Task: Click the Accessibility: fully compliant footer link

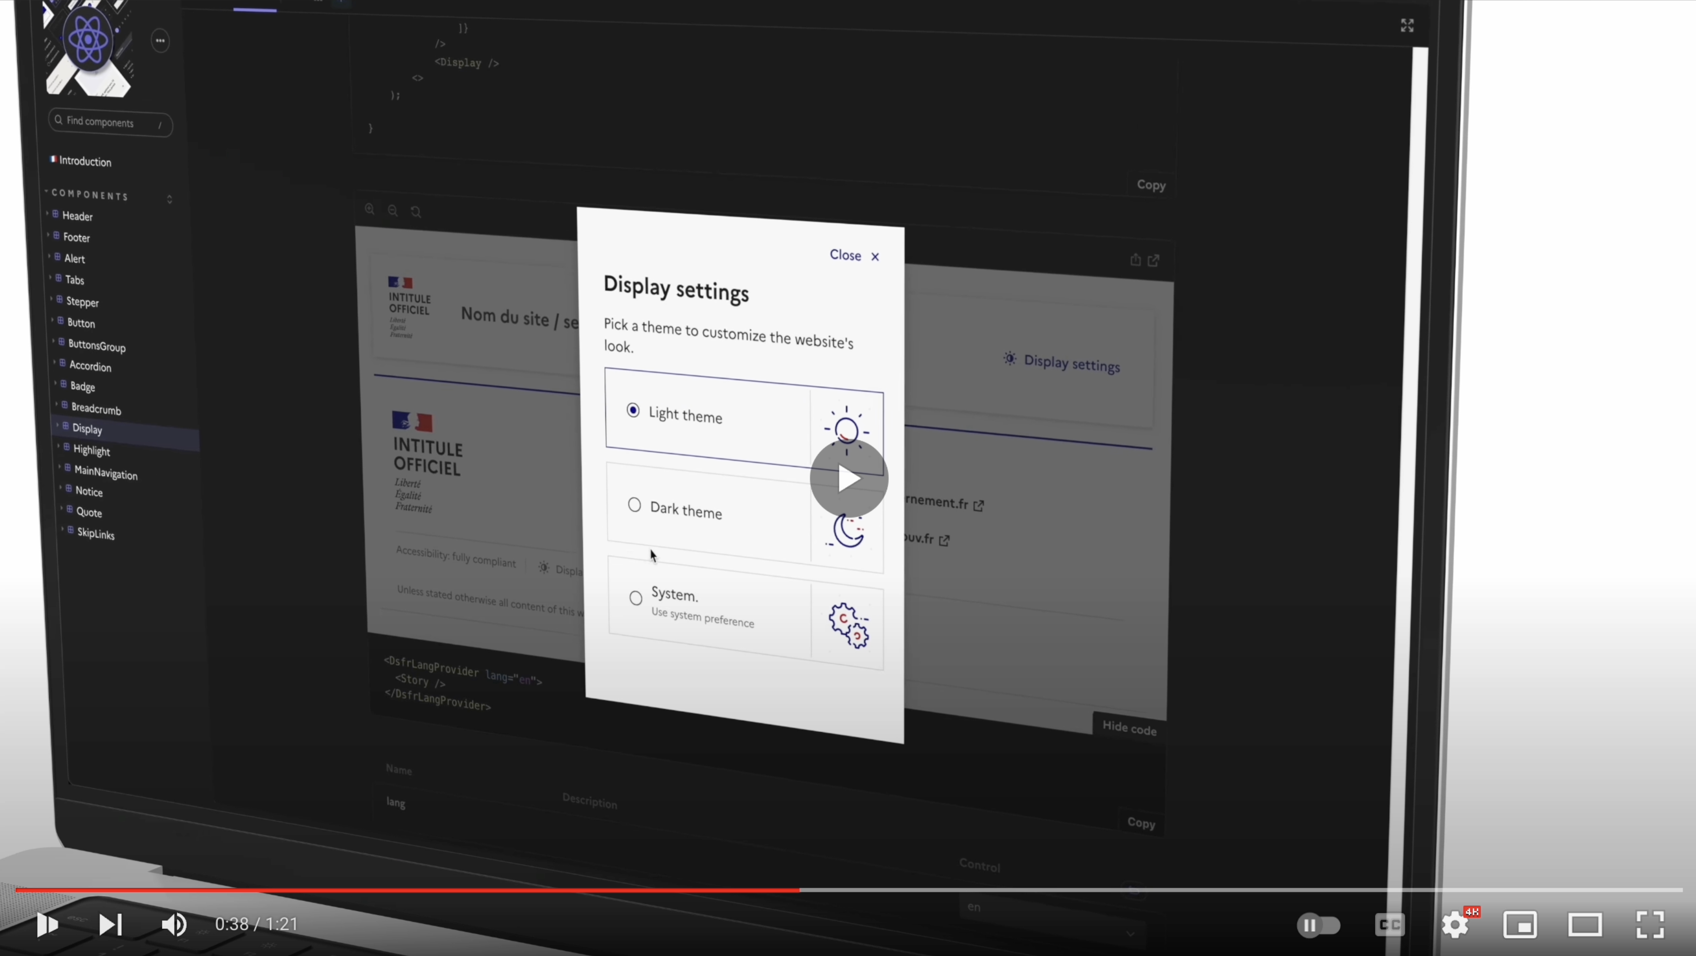Action: pyautogui.click(x=456, y=557)
